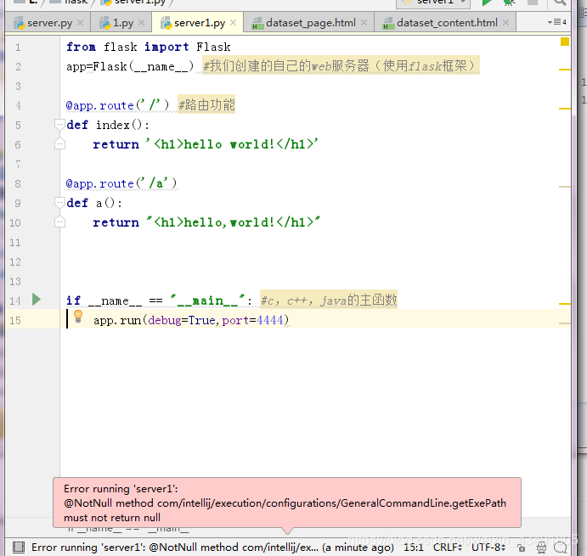
Task: Open the event log speech bubble icon
Action: click(x=560, y=548)
